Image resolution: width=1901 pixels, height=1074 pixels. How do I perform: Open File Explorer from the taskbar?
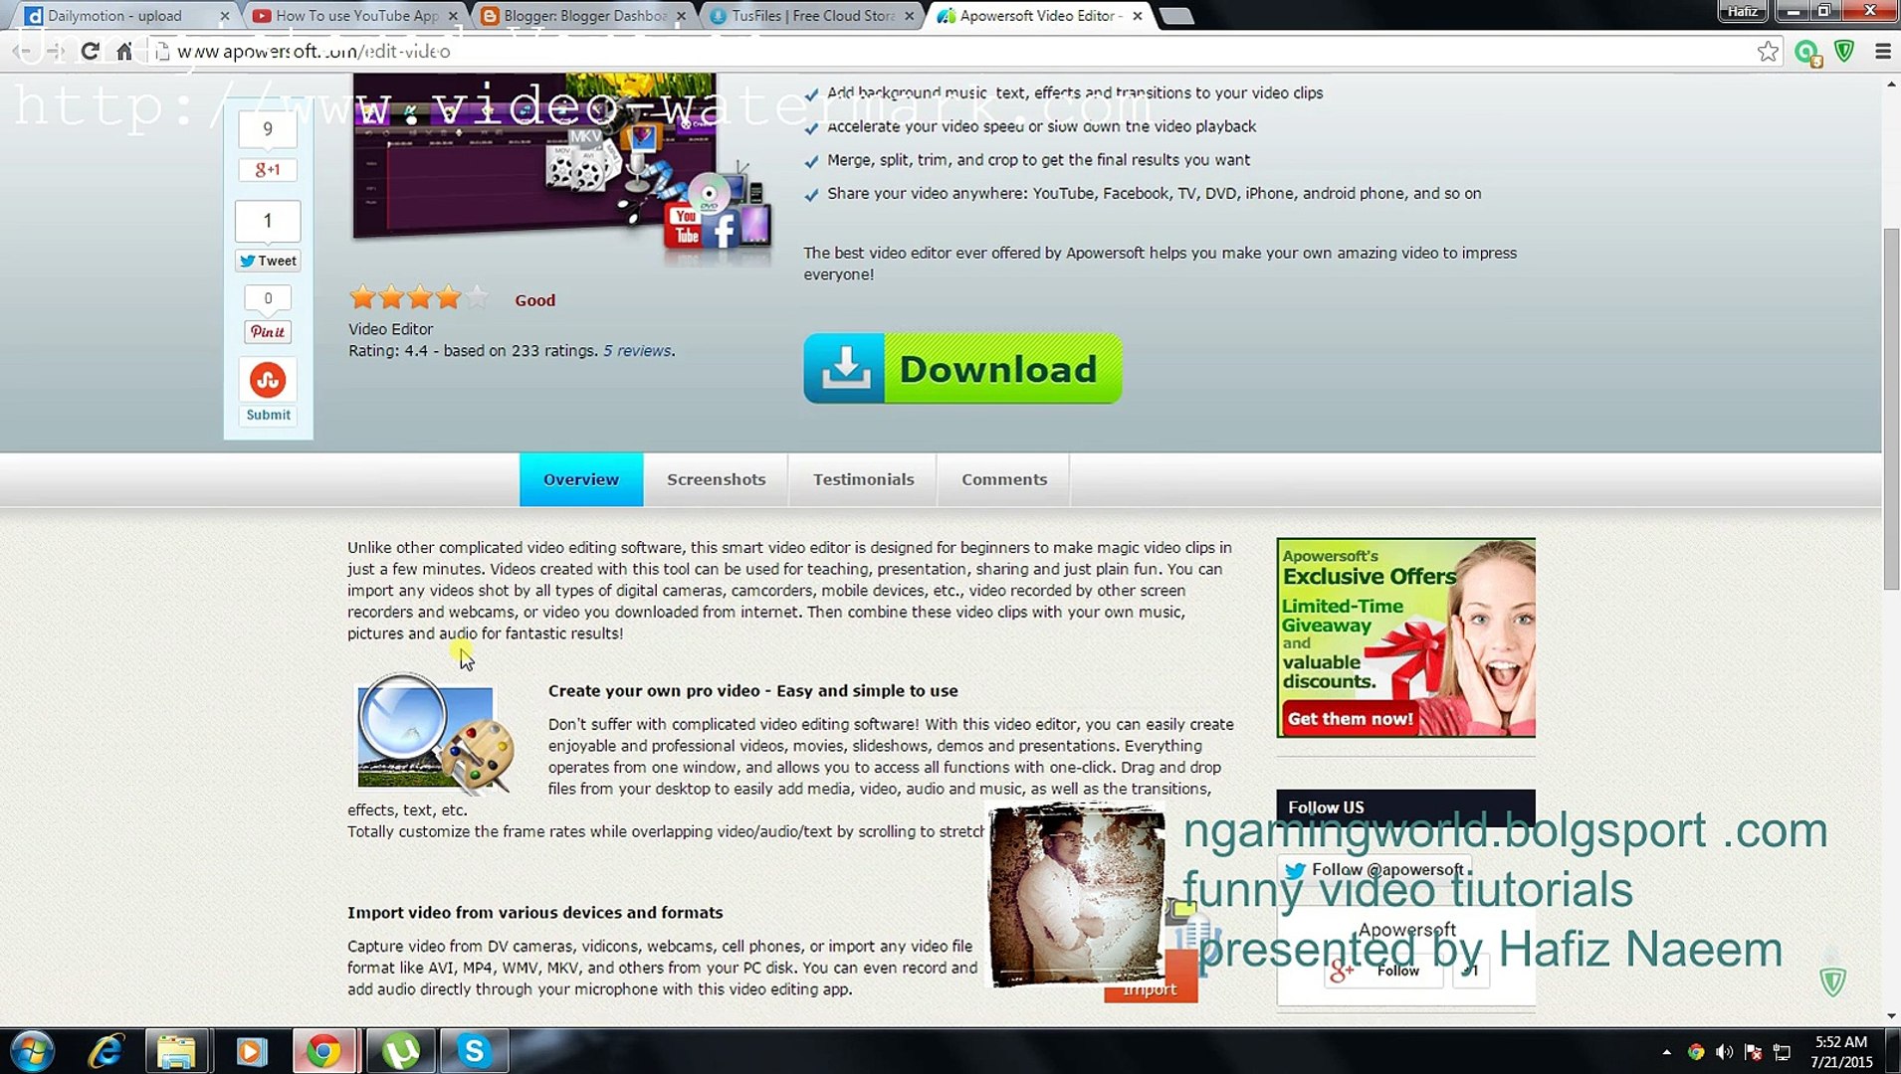pos(176,1051)
